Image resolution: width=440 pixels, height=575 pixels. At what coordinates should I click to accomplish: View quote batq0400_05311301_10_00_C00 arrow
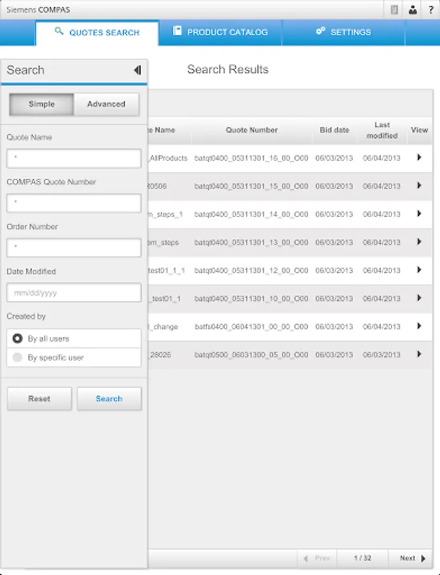point(419,298)
